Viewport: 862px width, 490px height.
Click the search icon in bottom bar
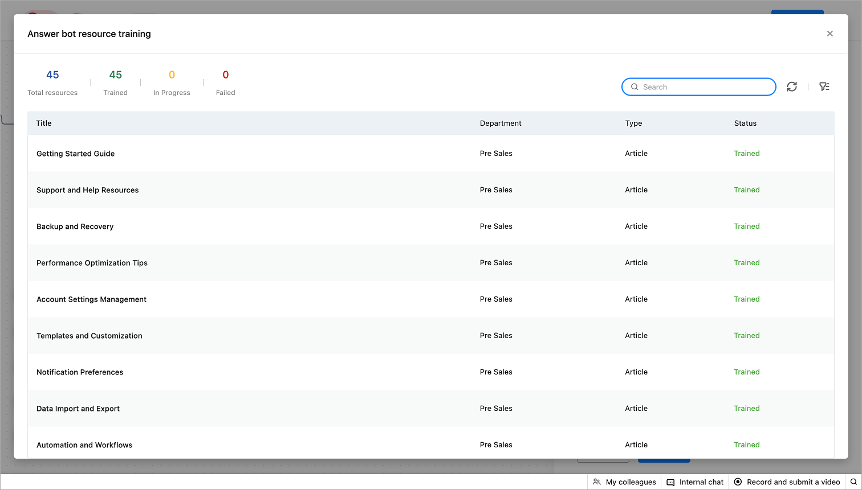[x=853, y=482]
